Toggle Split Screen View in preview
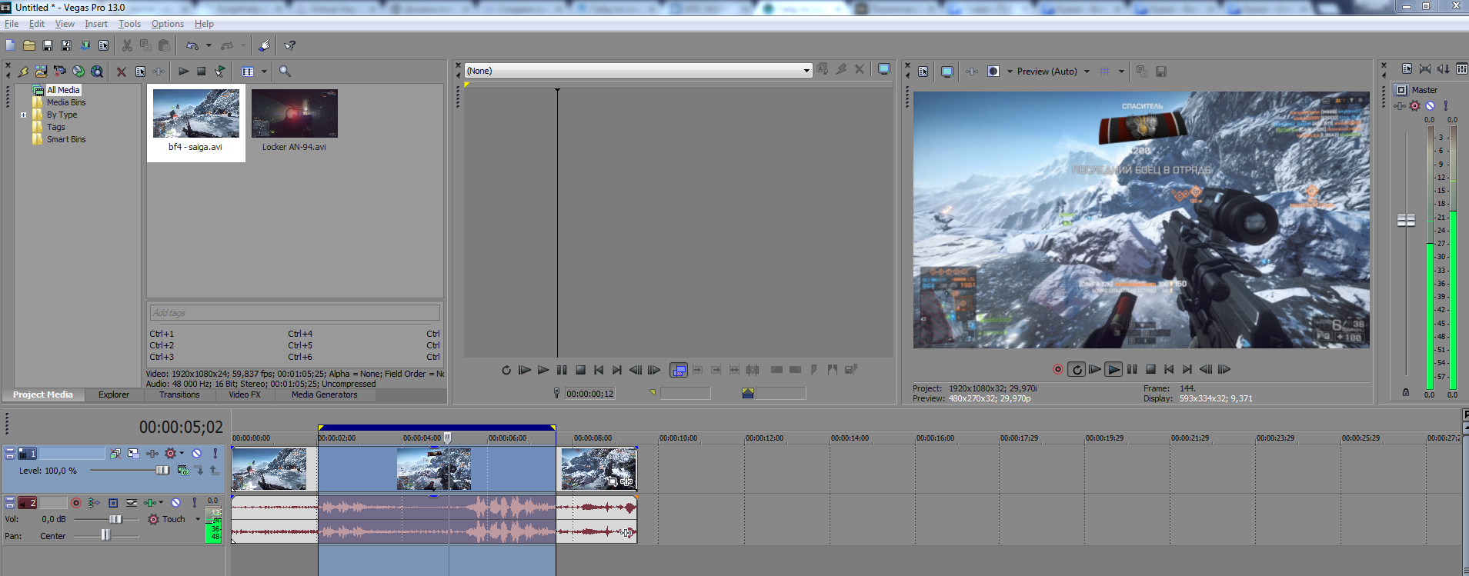 click(993, 72)
